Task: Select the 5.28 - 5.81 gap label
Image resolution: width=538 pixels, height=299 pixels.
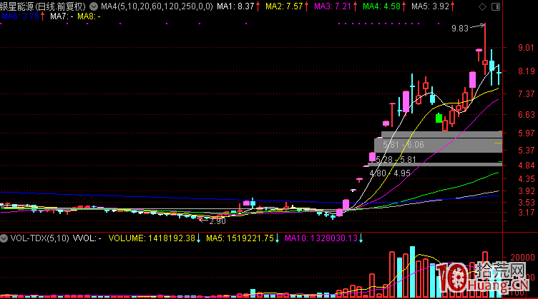Action: tap(396, 159)
